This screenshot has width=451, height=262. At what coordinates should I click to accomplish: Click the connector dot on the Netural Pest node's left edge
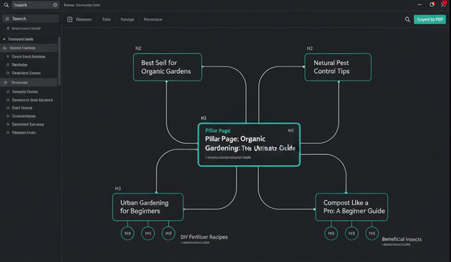[304, 67]
